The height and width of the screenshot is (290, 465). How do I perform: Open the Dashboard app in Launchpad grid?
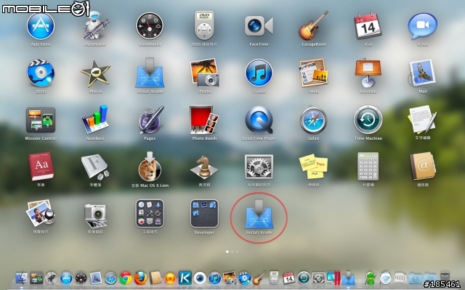[150, 26]
